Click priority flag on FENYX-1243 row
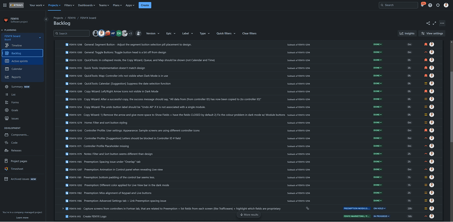The image size is (453, 222). click(426, 130)
